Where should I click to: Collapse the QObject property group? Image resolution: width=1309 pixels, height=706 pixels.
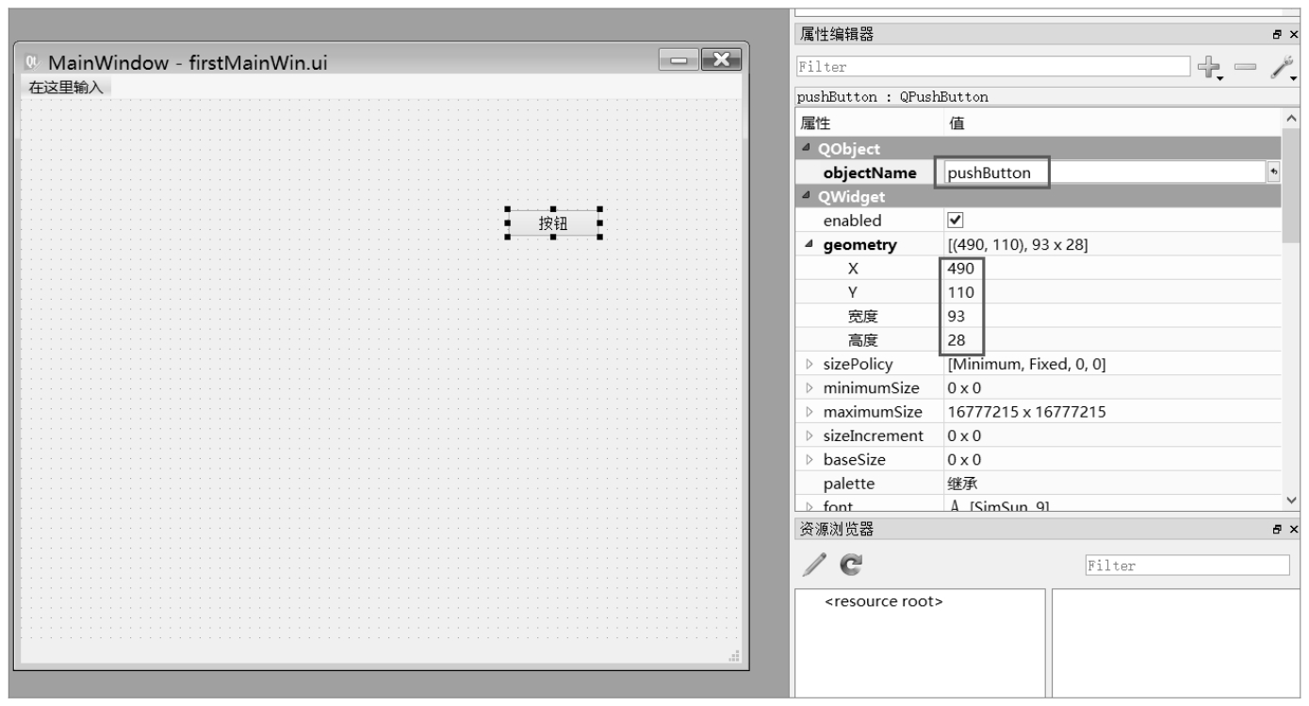[807, 150]
